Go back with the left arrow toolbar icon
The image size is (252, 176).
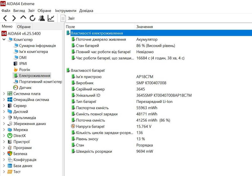point(5,18)
